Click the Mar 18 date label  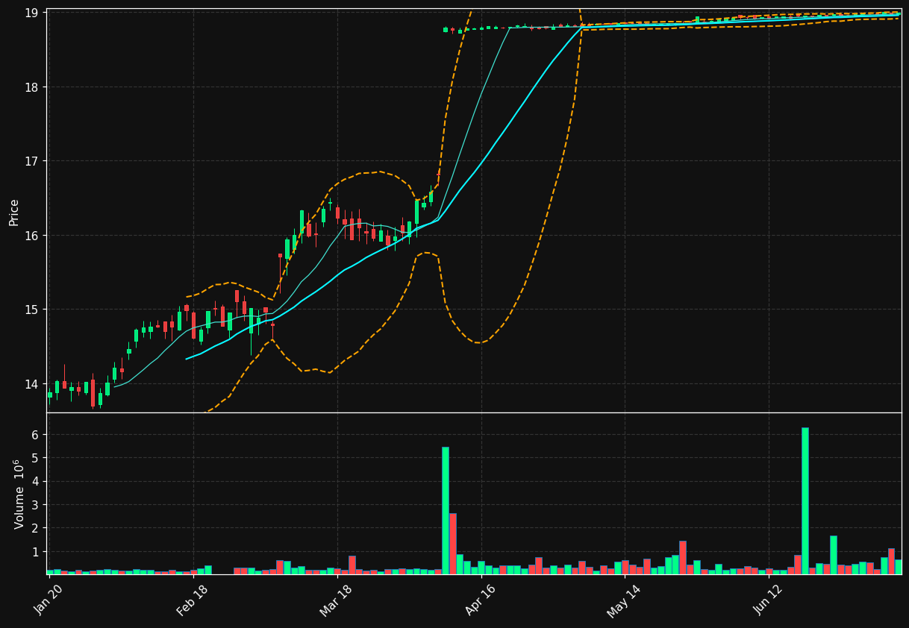(336, 600)
